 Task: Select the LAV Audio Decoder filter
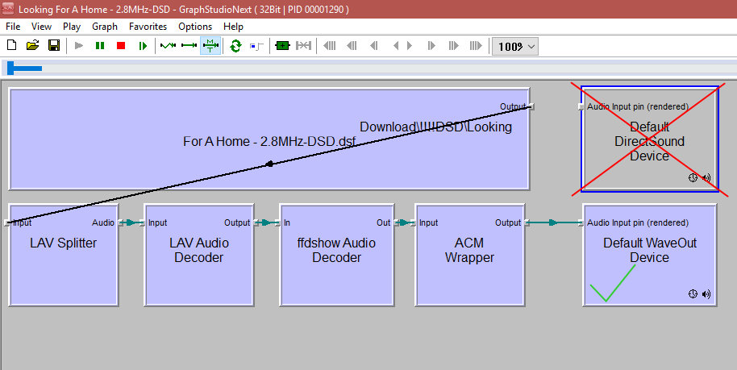click(198, 258)
